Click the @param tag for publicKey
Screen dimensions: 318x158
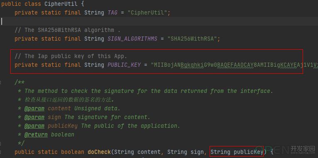[34, 126]
